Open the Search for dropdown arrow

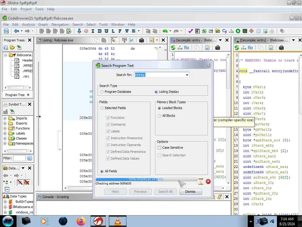tap(187, 75)
